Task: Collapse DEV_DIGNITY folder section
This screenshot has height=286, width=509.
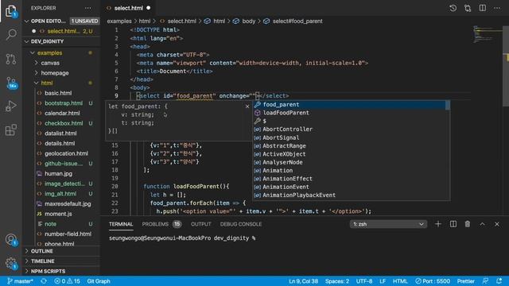Action: [62, 41]
